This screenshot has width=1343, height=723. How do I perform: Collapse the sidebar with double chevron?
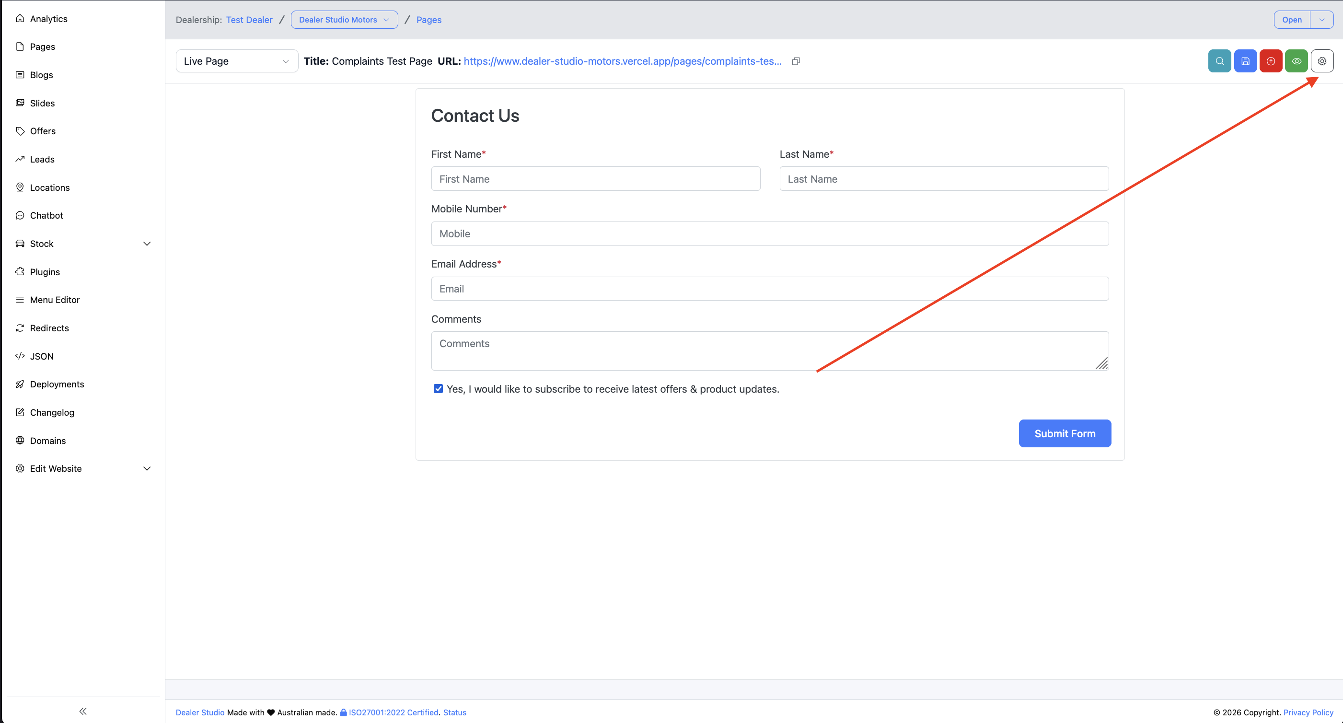(x=83, y=711)
